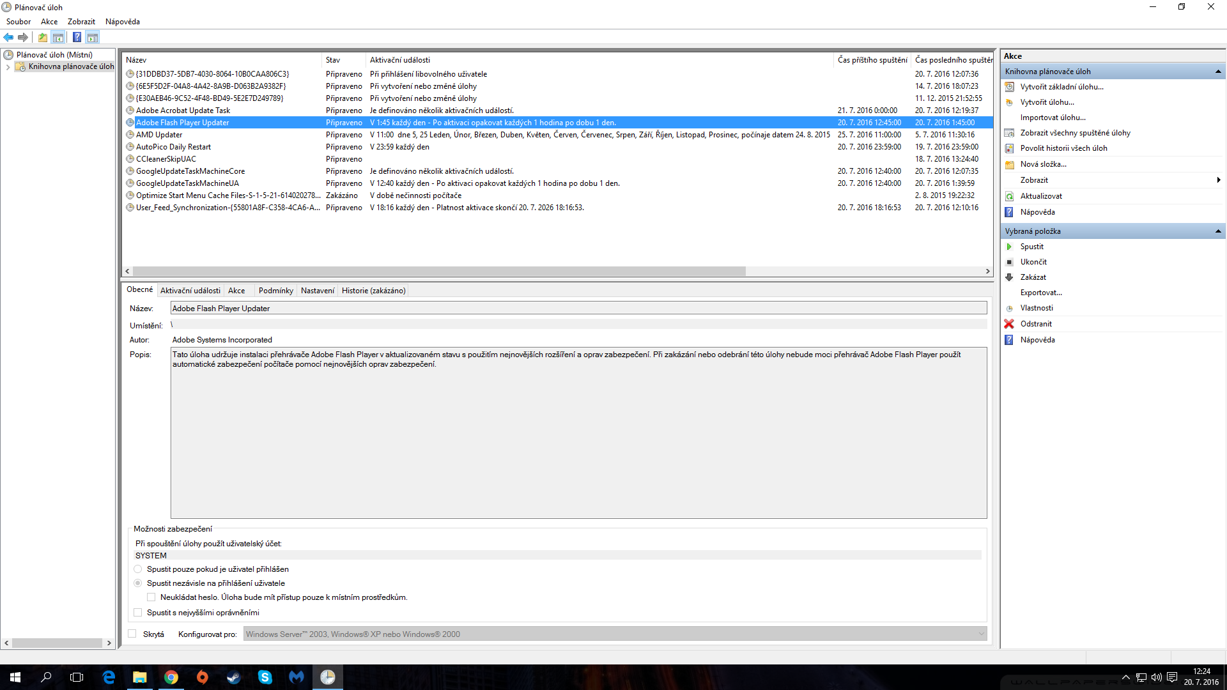Open the Konfigurovat pro dropdown
Image resolution: width=1227 pixels, height=690 pixels.
981,634
